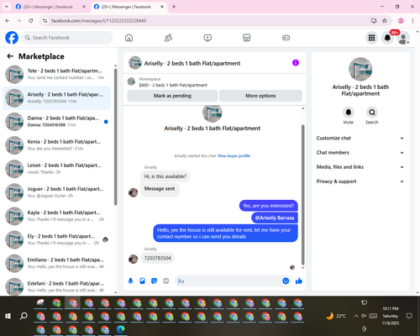Viewport: 420px width, 336px height.
Task: Open Kayla conversation in chat list
Action: (56, 216)
